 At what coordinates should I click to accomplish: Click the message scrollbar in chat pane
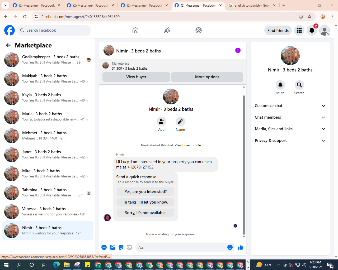244,165
